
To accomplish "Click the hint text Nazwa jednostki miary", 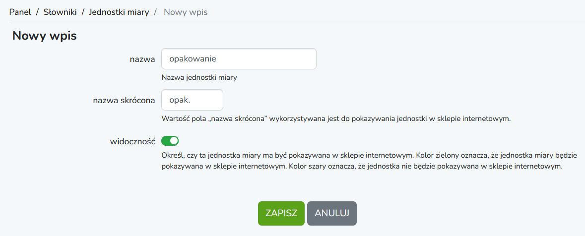I will (199, 78).
